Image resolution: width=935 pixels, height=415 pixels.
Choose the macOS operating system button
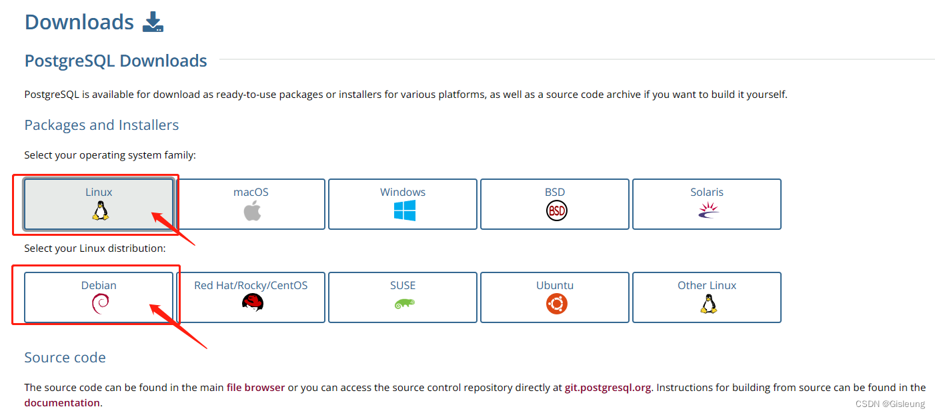pos(251,204)
